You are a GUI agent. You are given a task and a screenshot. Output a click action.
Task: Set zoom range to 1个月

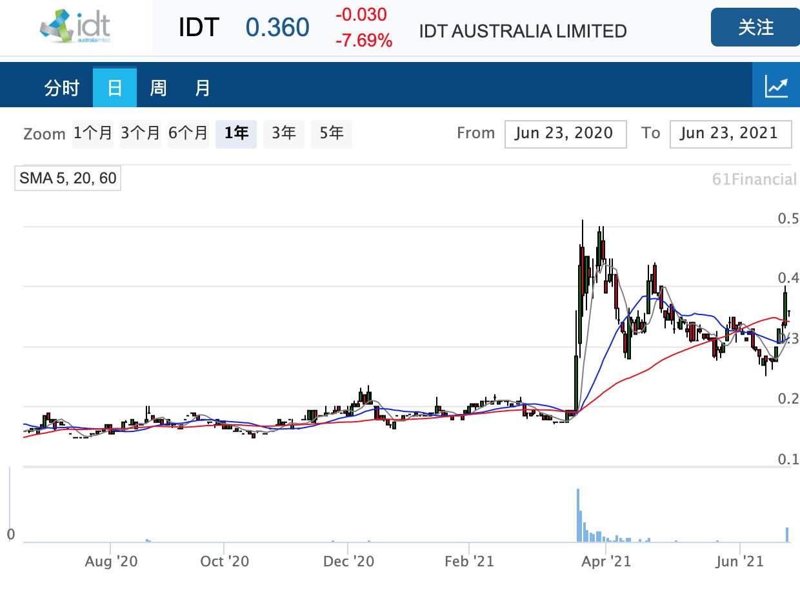[x=94, y=134]
